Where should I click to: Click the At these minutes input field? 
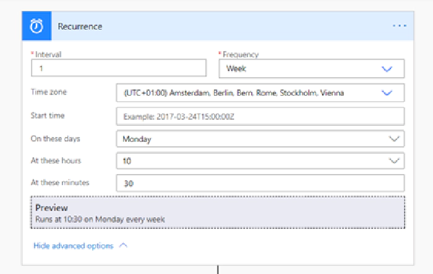click(x=260, y=183)
